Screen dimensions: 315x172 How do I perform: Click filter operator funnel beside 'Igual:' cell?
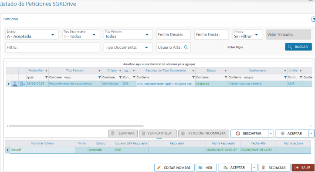click(x=47, y=78)
